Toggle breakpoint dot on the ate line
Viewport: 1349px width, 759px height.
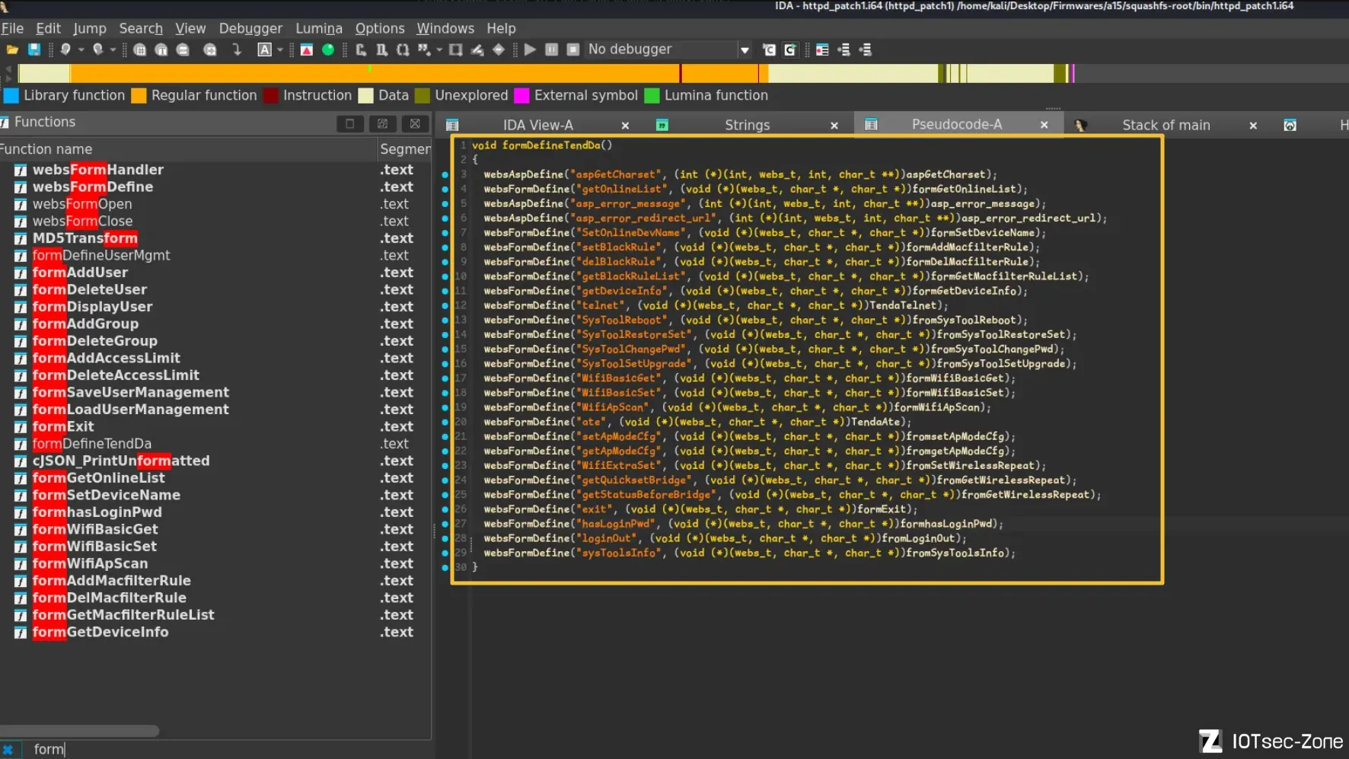(445, 422)
